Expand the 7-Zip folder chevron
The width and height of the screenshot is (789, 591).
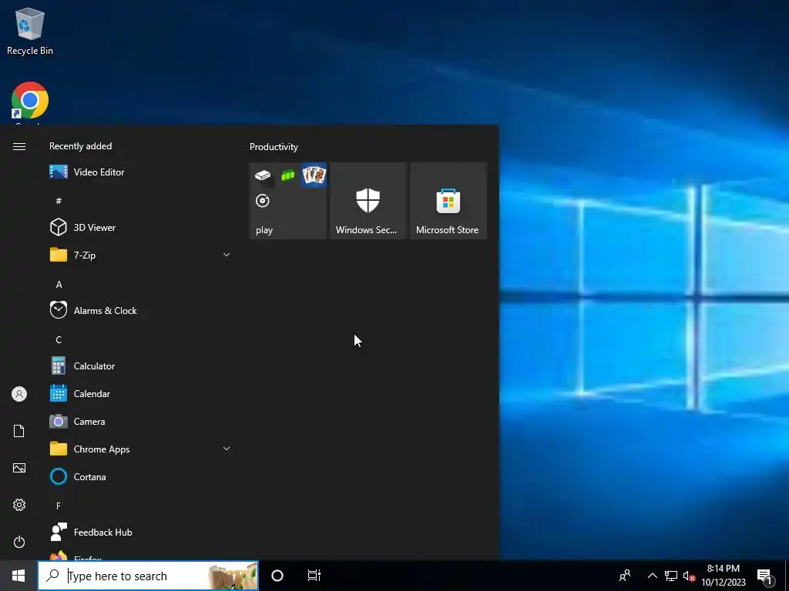click(x=227, y=255)
